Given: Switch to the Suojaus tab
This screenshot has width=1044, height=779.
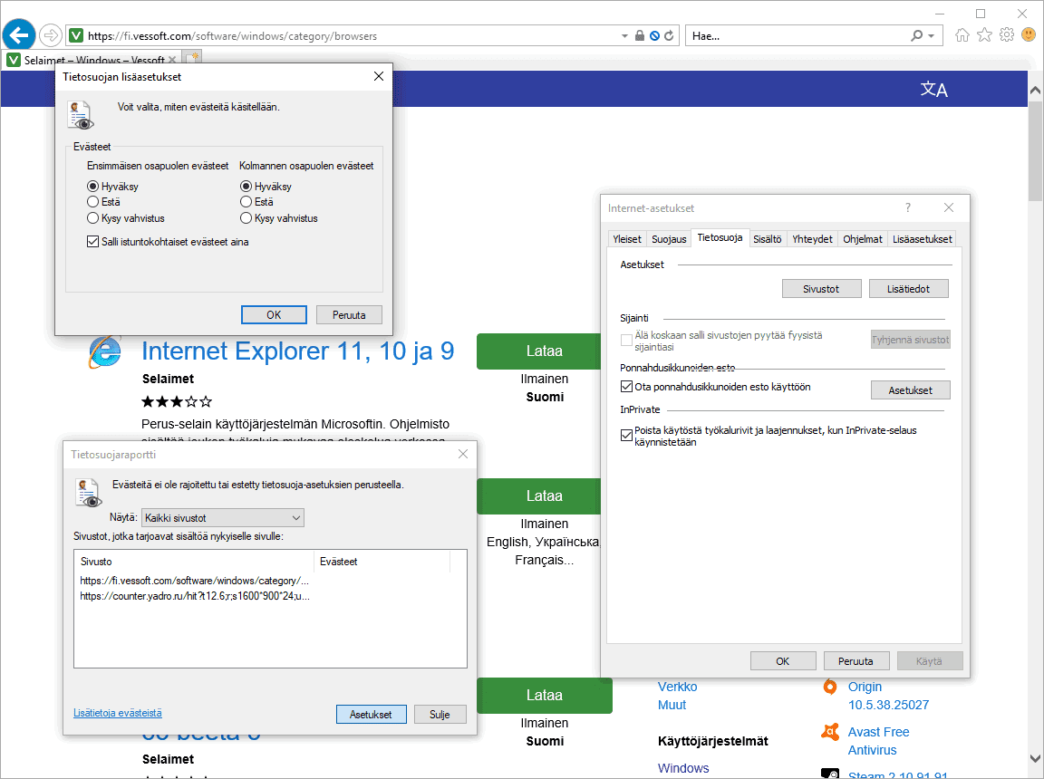Looking at the screenshot, I should 669,239.
